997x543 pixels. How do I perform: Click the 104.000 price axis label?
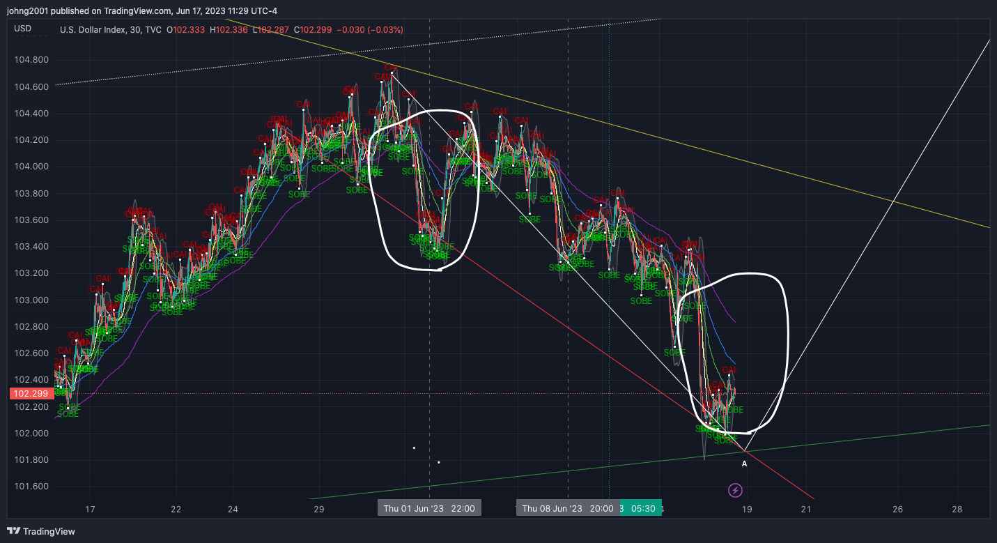pyautogui.click(x=31, y=167)
